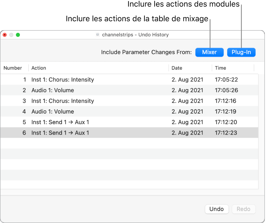
Task: Click the document proxy icon in title bar
Action: point(98,35)
